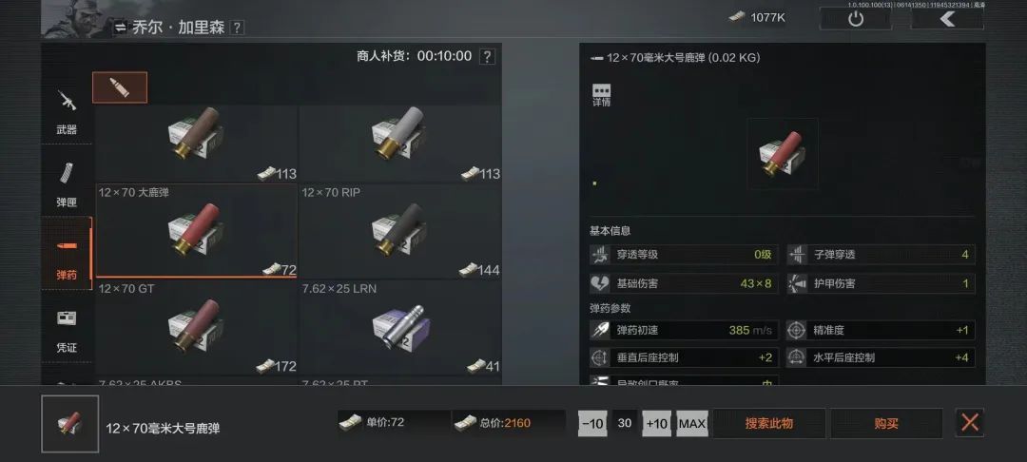Image resolution: width=1027 pixels, height=462 pixels.
Task: Click the bullet filter icon above item grid
Action: click(120, 87)
